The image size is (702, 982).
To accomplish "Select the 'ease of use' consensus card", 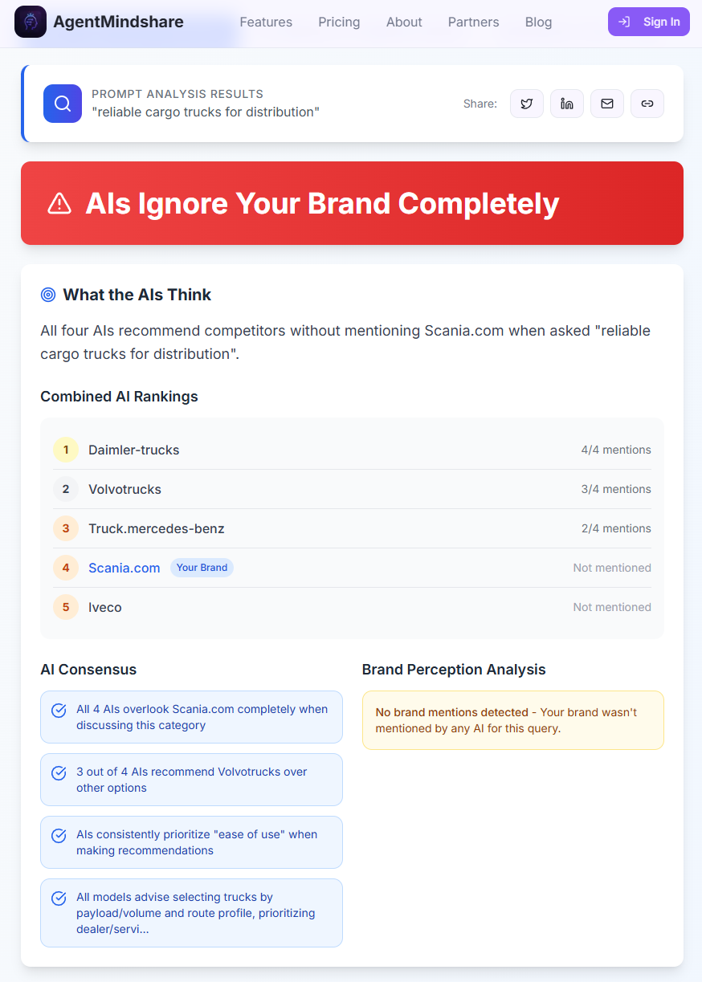I will tap(191, 842).
